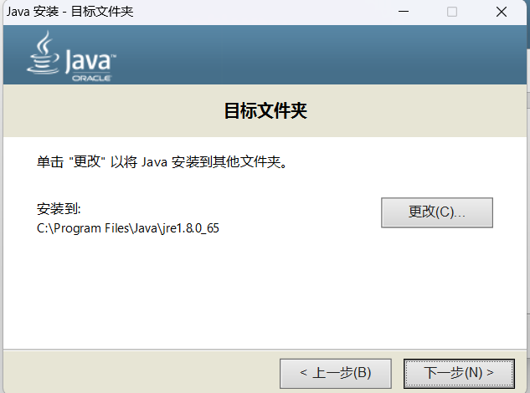
Task: Go back with 上一步(B) button
Action: pos(336,374)
